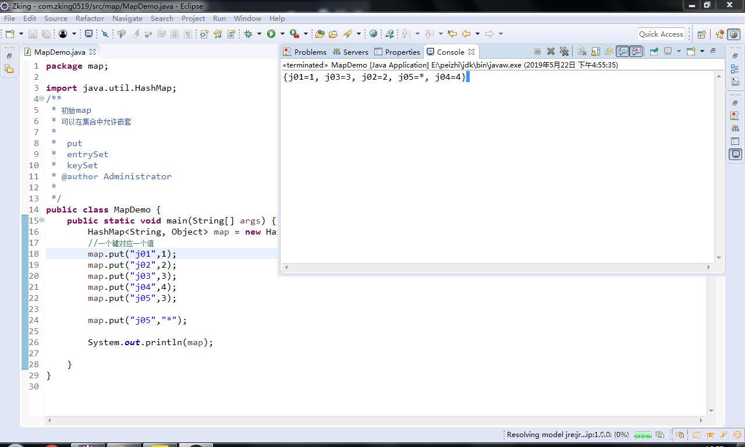This screenshot has height=447, width=745.
Task: Open the Refactor menu
Action: pos(90,18)
